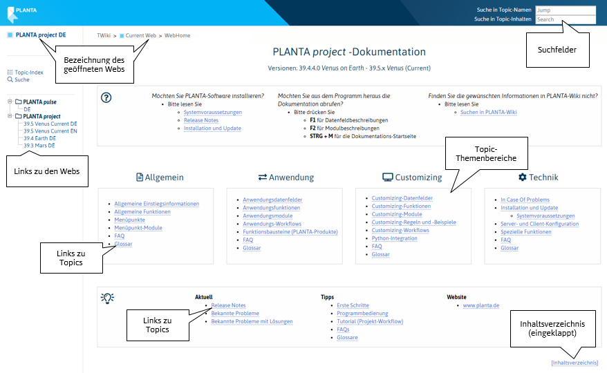This screenshot has width=607, height=373.
Task: Click the Anwendung arrows icon
Action: 262,178
